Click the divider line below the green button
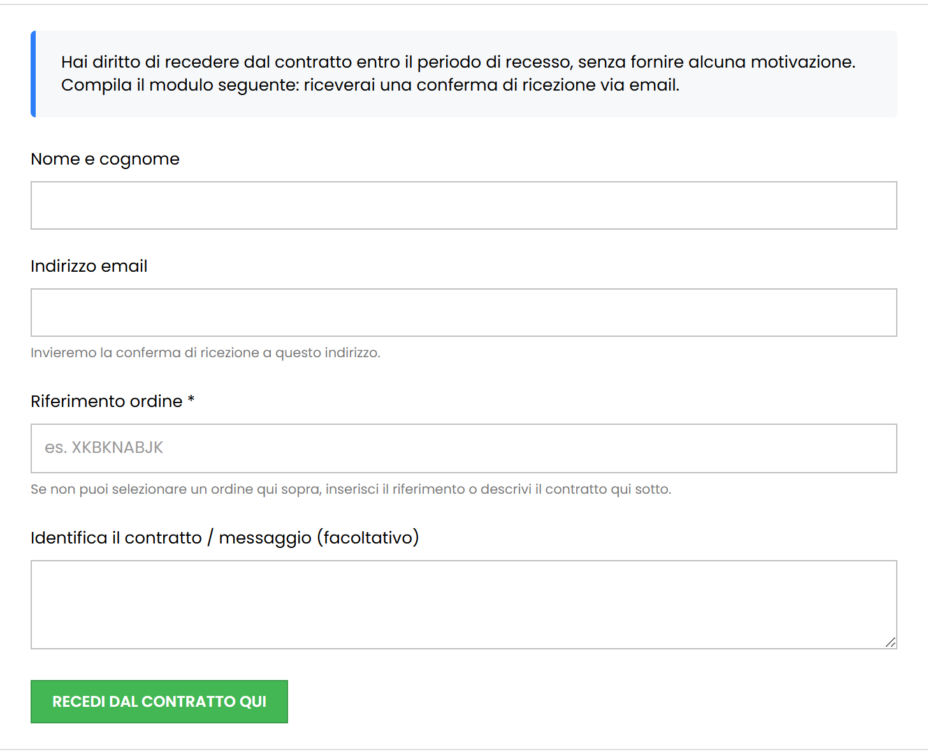 point(464,750)
